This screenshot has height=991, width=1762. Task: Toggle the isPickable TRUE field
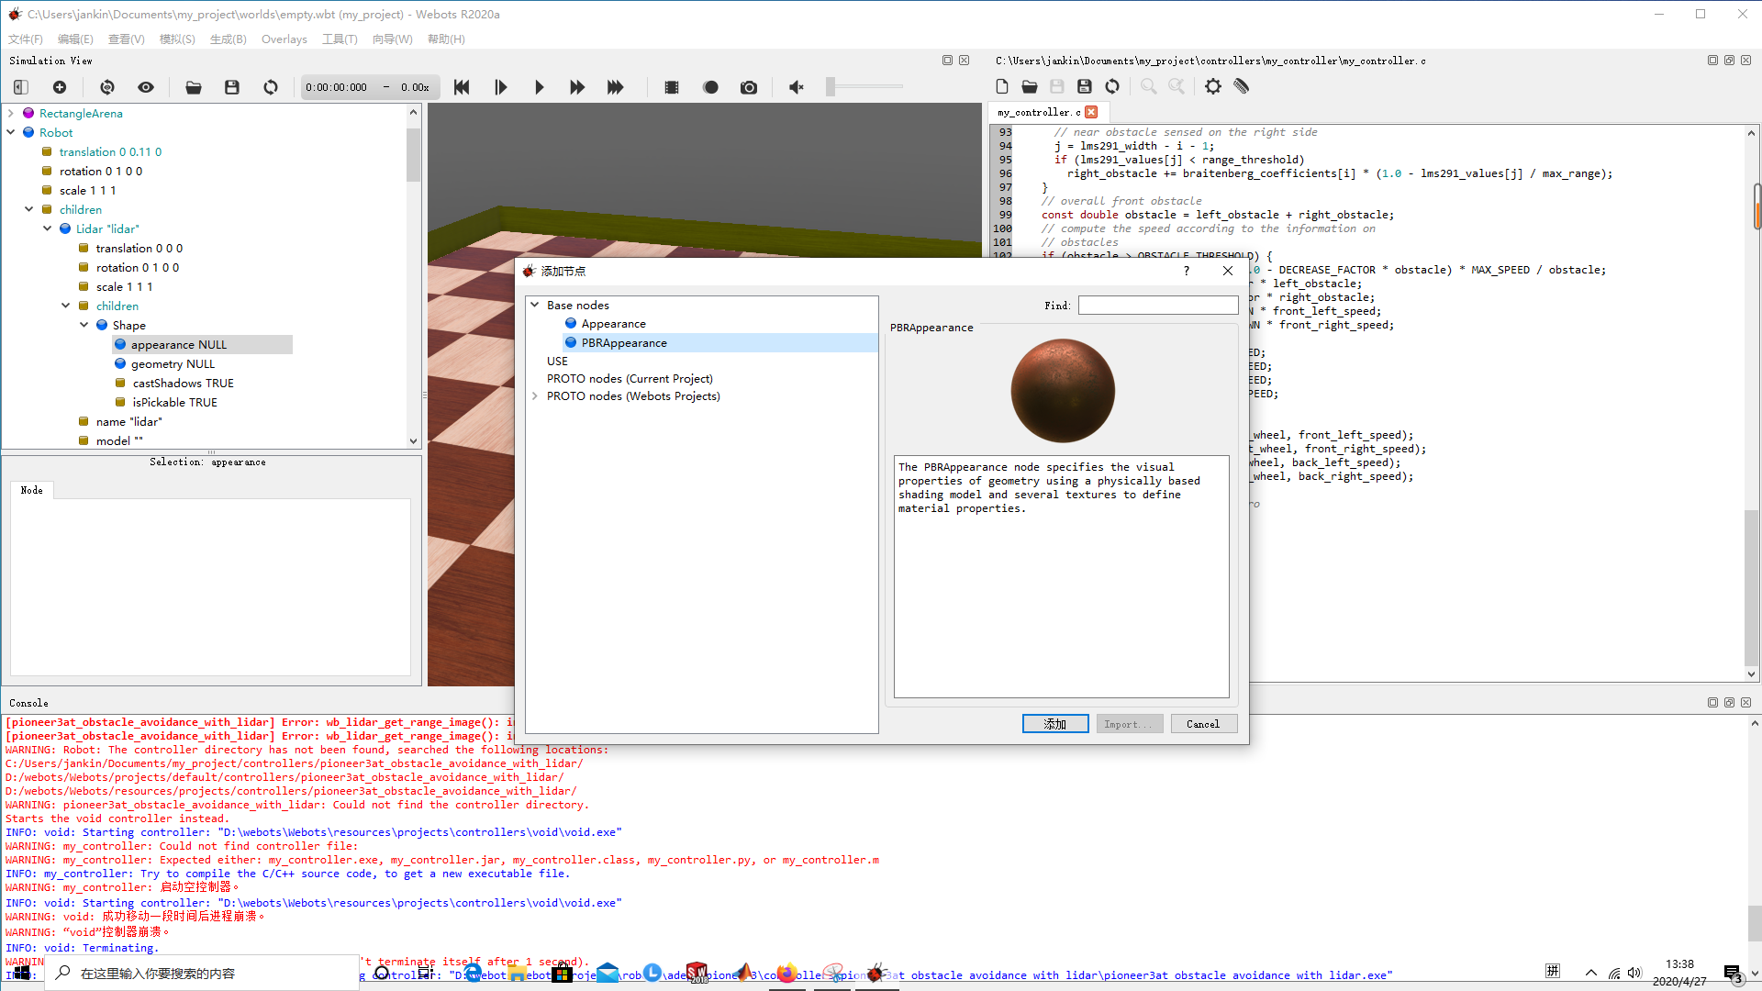174,402
